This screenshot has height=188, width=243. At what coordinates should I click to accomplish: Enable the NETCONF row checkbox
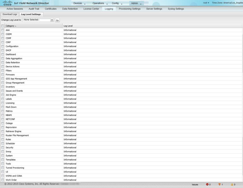[x=3, y=119]
